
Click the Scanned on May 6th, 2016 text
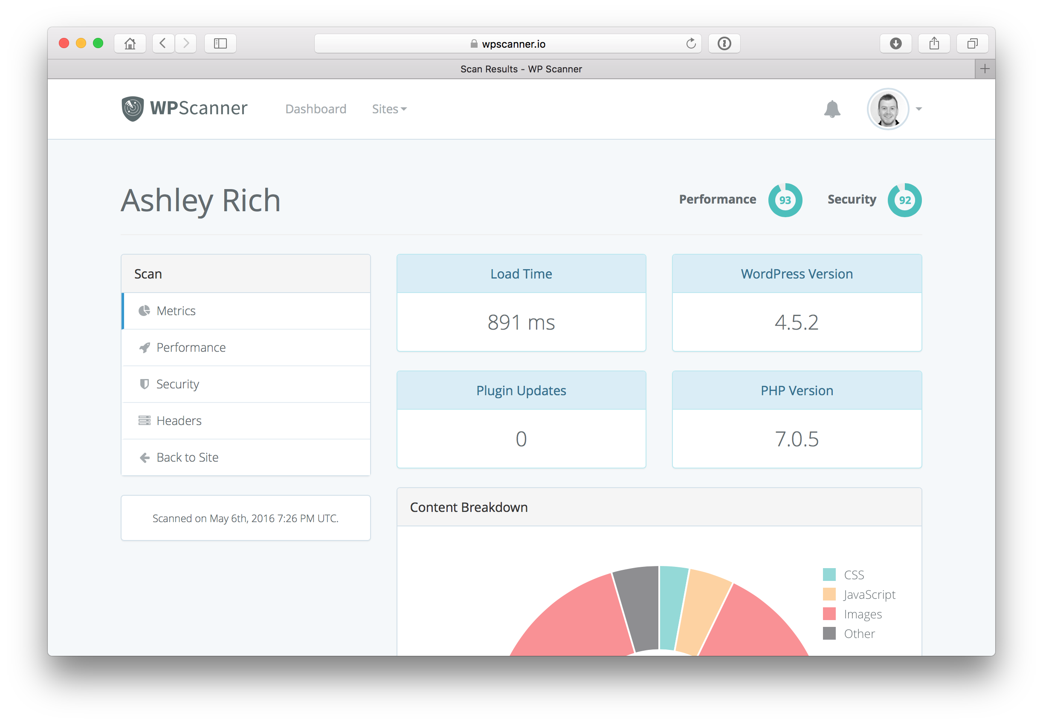tap(246, 518)
